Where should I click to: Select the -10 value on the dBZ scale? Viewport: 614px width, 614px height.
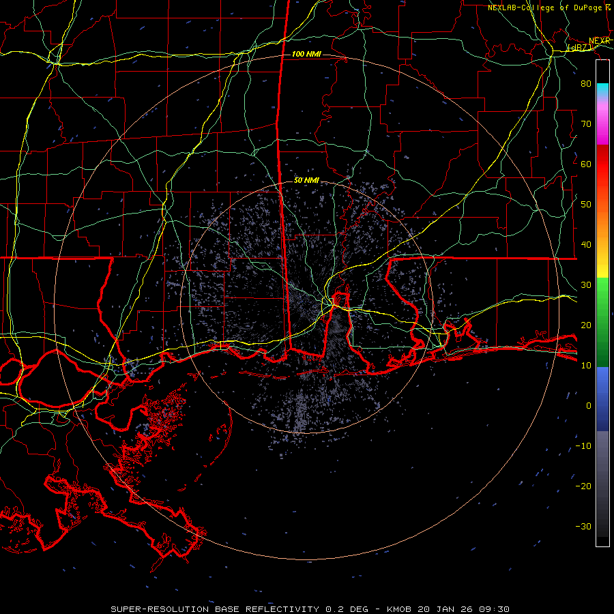pyautogui.click(x=583, y=446)
